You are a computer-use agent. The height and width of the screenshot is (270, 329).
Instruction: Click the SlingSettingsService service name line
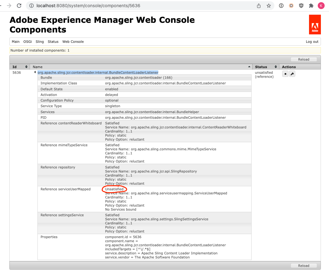click(156, 219)
